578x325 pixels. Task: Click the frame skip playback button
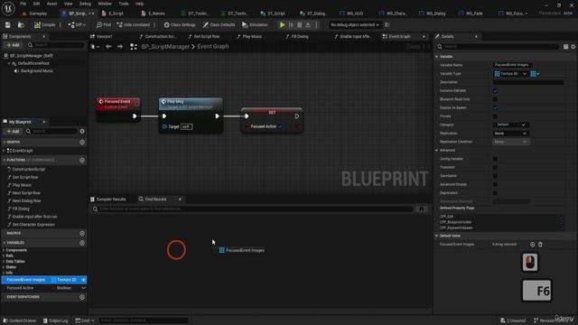291,24
